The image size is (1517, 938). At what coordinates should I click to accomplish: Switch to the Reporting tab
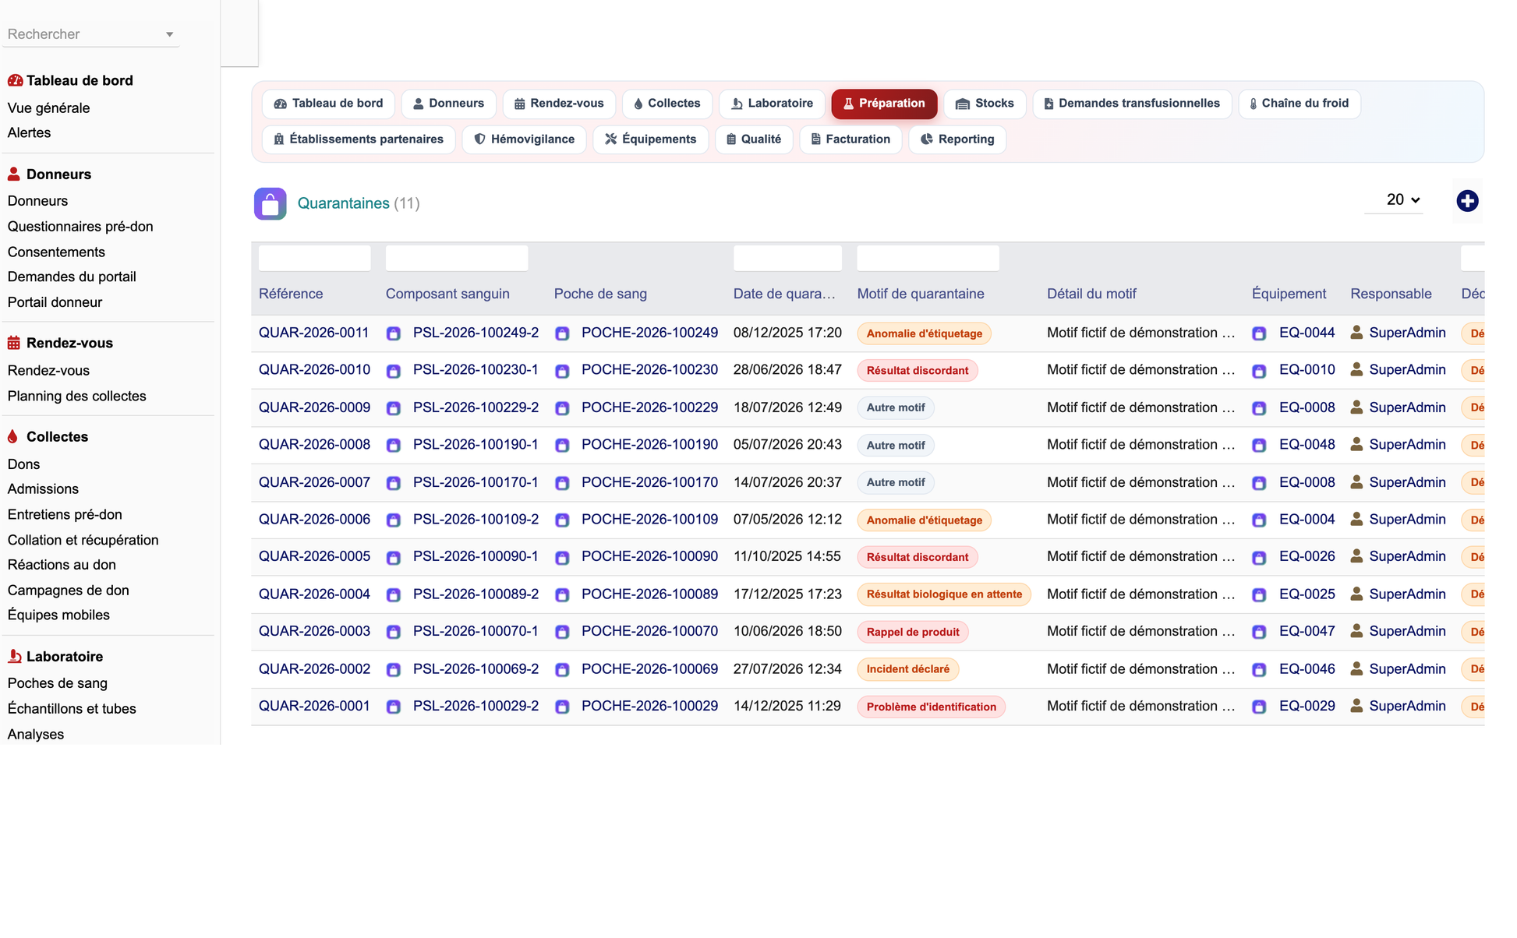[957, 139]
